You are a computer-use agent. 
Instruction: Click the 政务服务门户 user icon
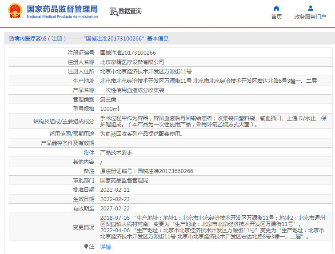click(311, 8)
